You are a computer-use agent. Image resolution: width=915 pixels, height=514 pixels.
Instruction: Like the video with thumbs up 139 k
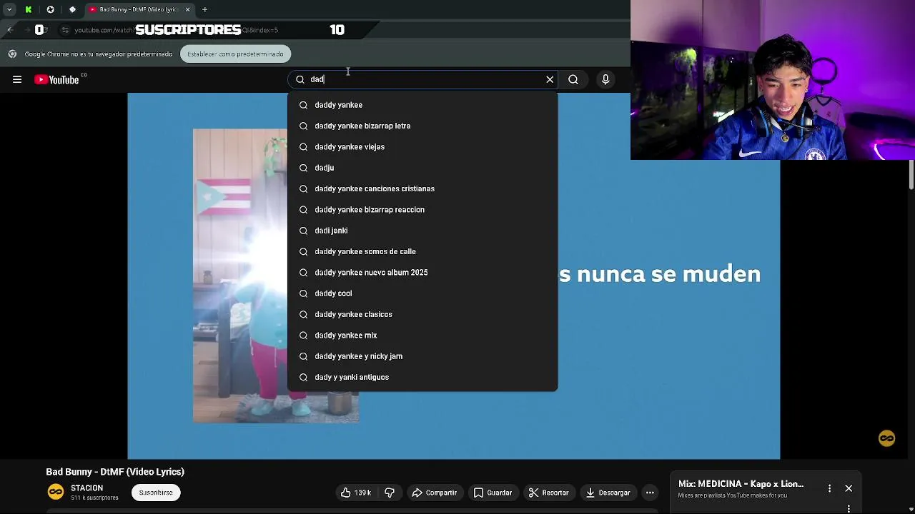(355, 493)
